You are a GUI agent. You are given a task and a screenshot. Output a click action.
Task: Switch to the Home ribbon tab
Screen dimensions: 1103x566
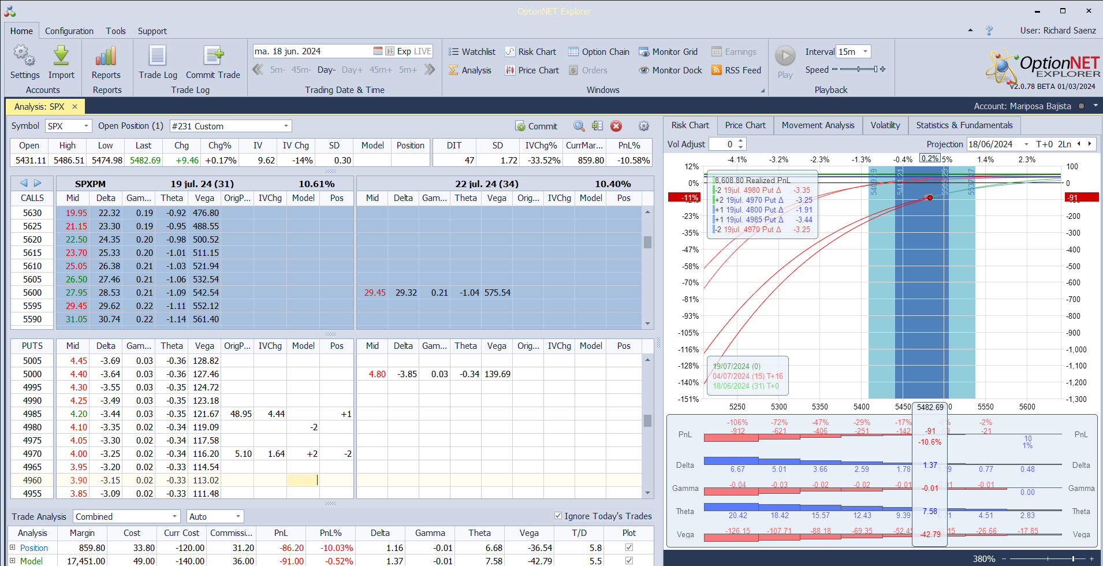point(21,31)
